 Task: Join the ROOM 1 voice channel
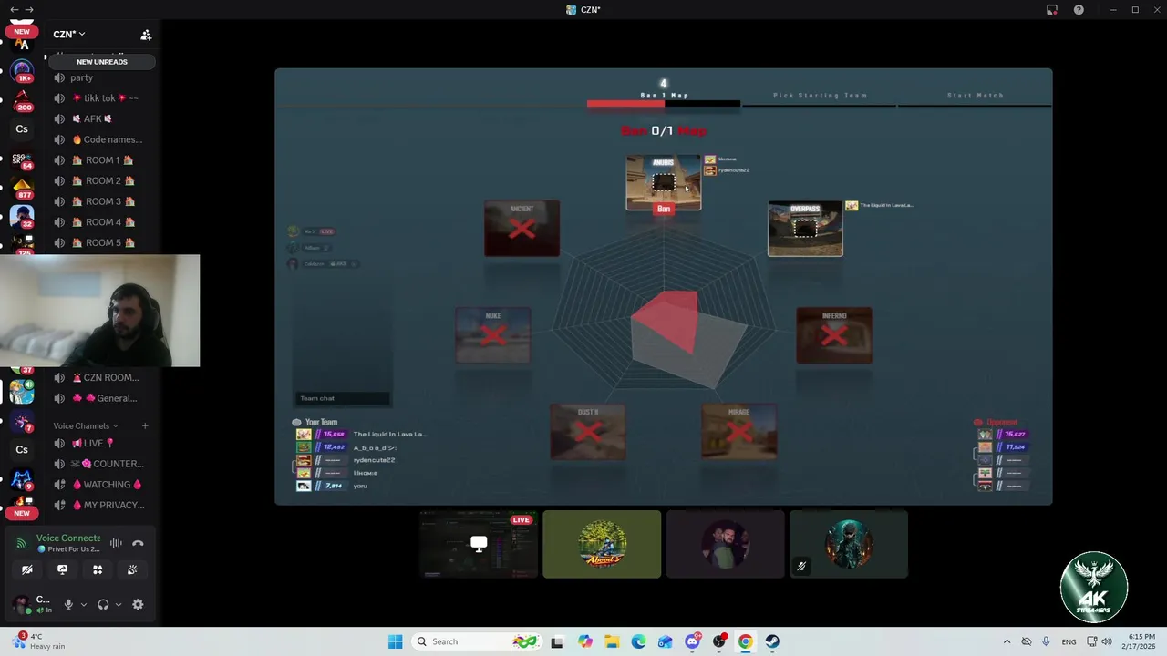[102, 160]
